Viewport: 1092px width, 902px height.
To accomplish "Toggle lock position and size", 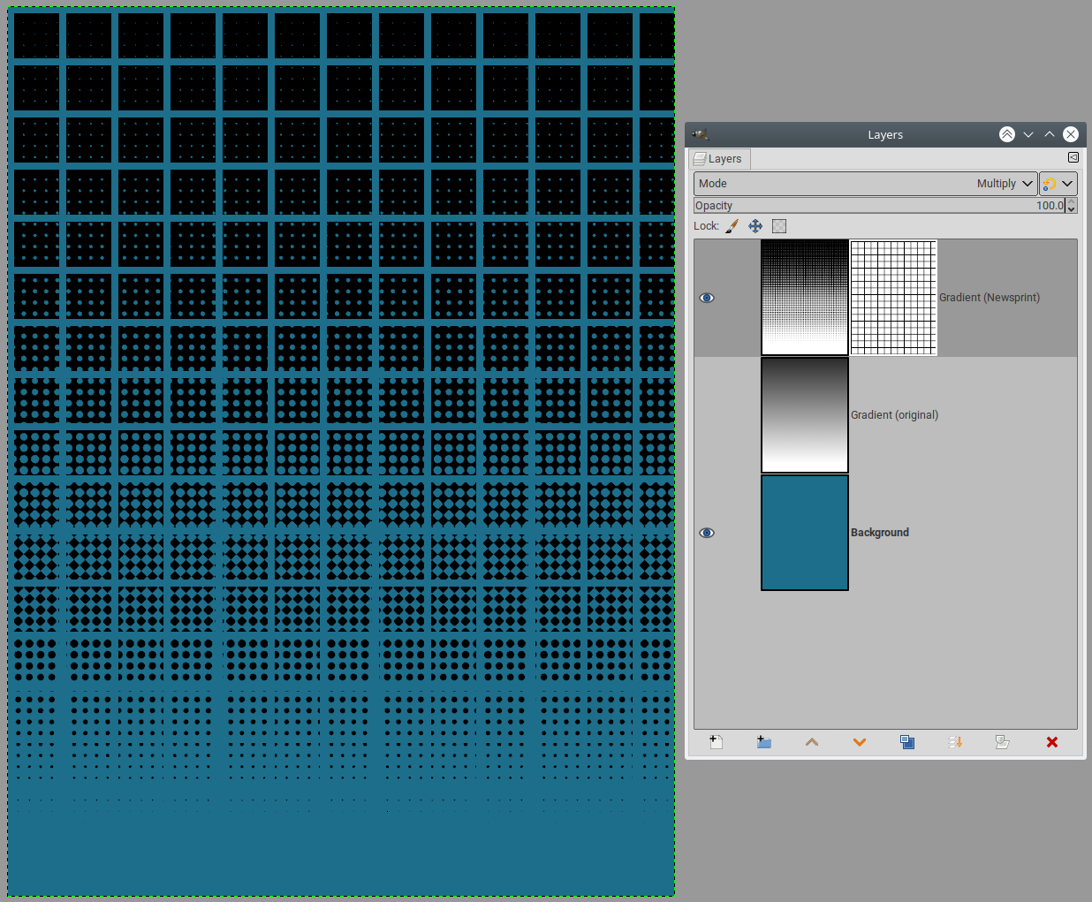I will click(755, 226).
